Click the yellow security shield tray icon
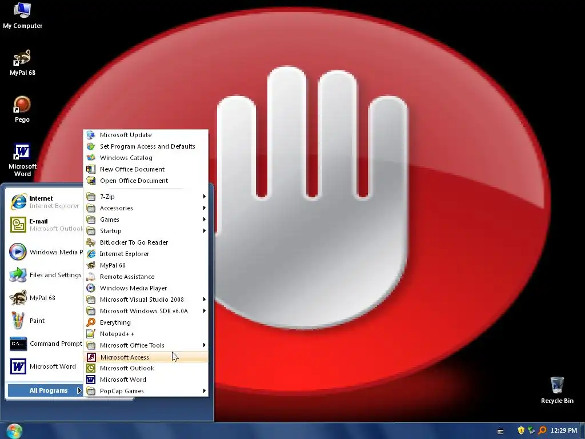The image size is (585, 439). point(521,430)
